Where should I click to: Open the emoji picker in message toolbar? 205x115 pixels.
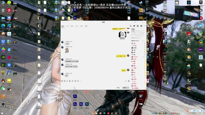point(62,81)
